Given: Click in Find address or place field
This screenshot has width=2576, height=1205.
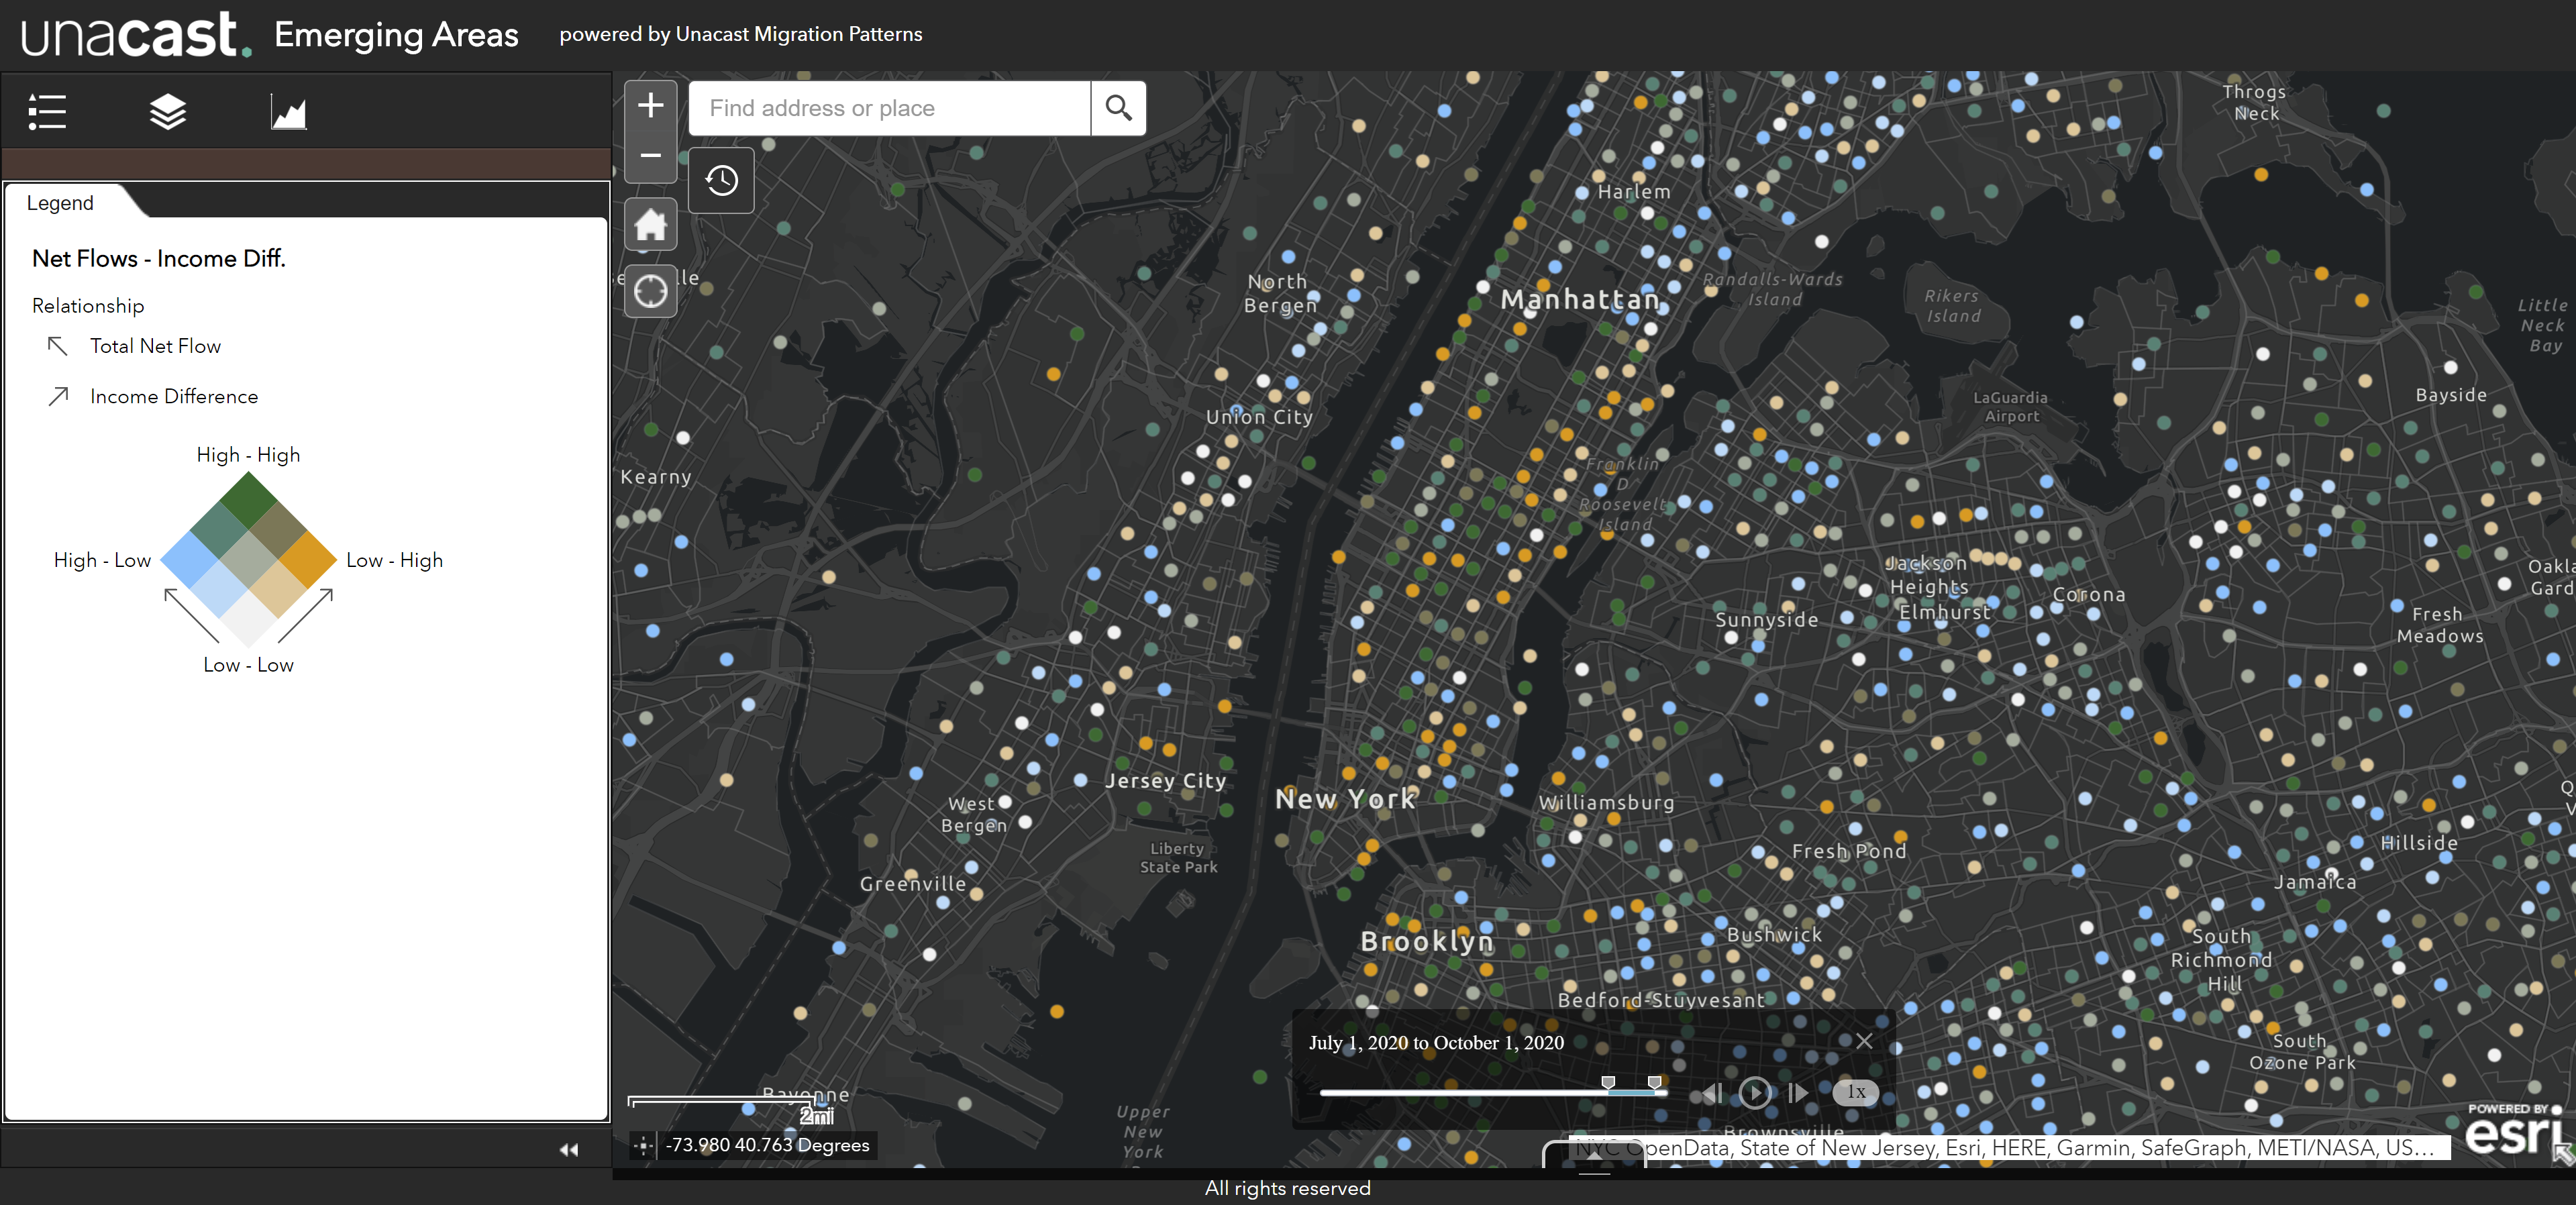Looking at the screenshot, I should (889, 108).
